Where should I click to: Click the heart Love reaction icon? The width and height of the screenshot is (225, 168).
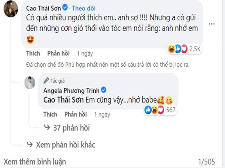184,48
